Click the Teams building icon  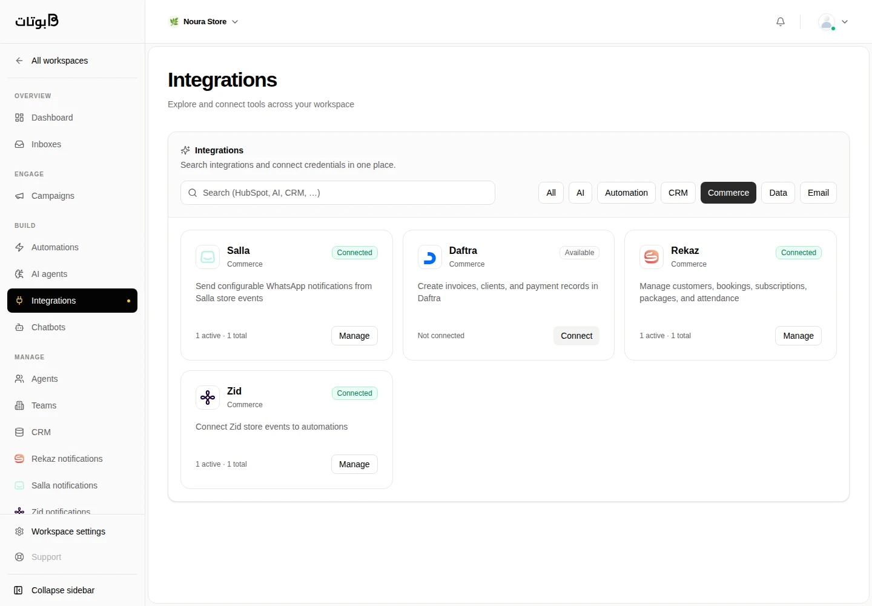pos(19,405)
